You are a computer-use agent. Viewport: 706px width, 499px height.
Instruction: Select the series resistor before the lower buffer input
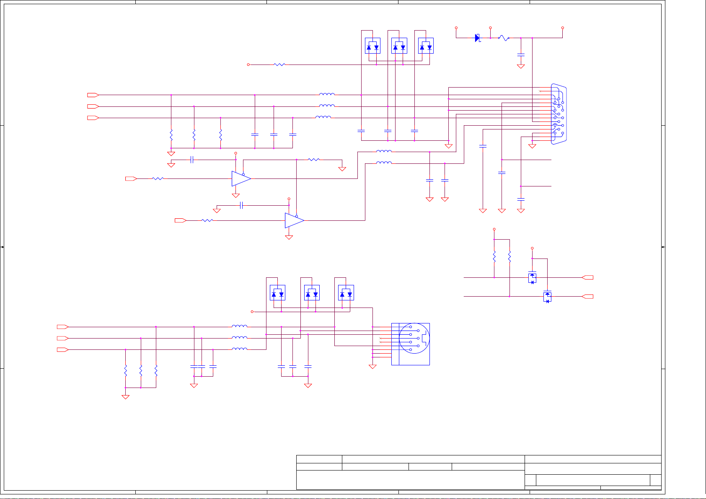207,220
